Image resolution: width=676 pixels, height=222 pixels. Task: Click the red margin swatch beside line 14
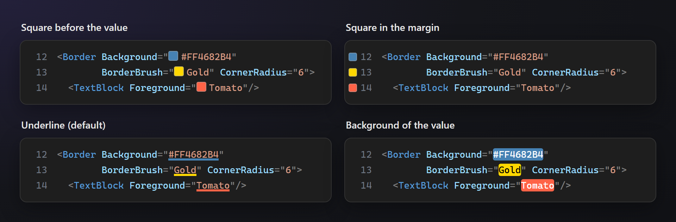(353, 88)
